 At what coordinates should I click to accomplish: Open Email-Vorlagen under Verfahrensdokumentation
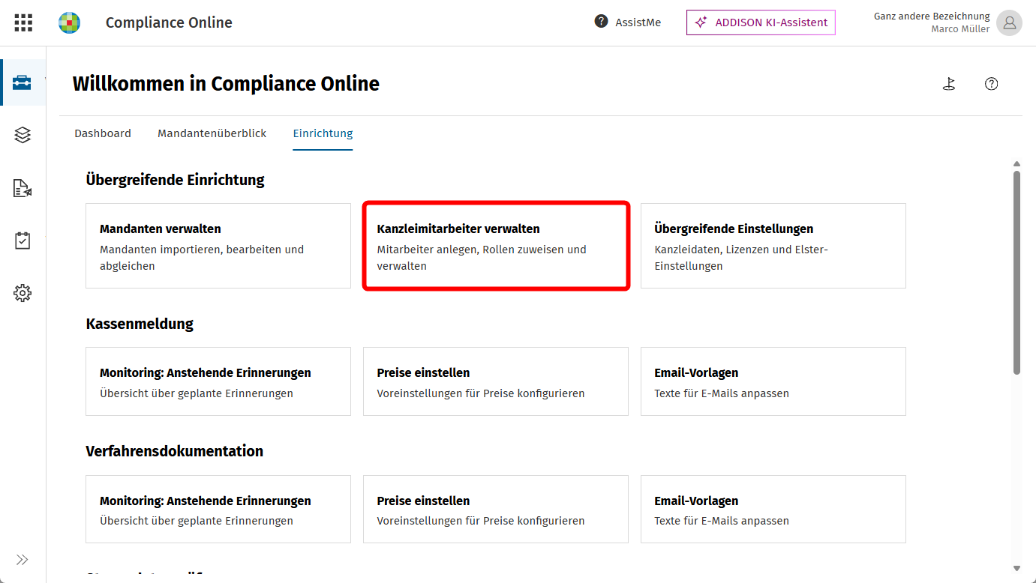[x=773, y=510]
